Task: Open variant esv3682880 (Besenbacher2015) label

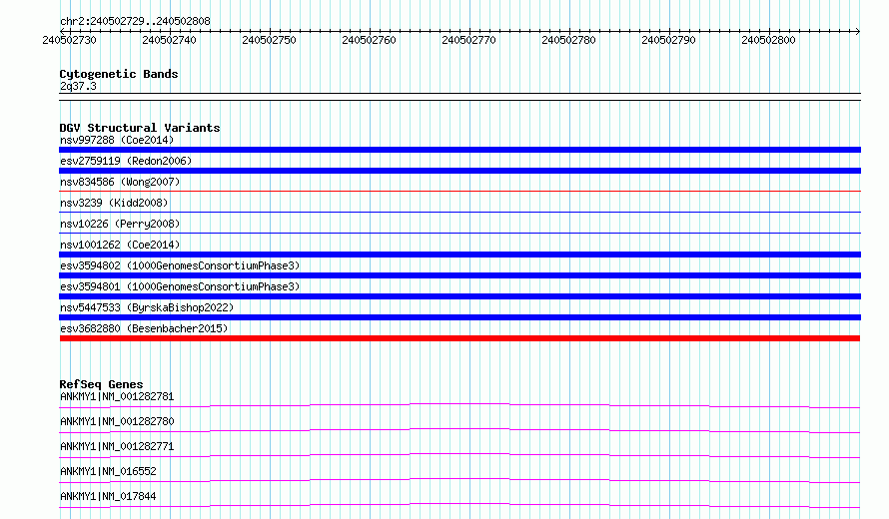Action: click(x=144, y=328)
